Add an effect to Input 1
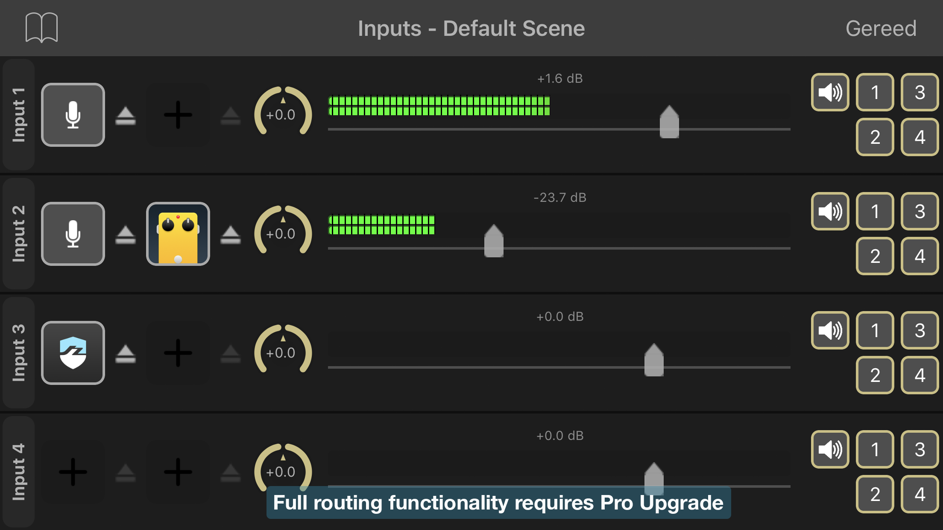 click(178, 115)
